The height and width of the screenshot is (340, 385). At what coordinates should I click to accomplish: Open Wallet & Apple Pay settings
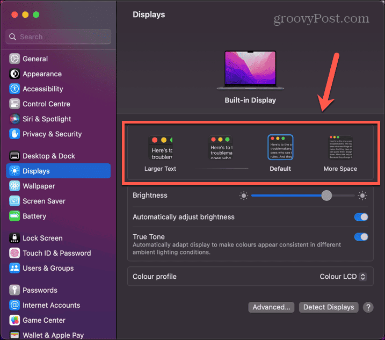click(58, 335)
